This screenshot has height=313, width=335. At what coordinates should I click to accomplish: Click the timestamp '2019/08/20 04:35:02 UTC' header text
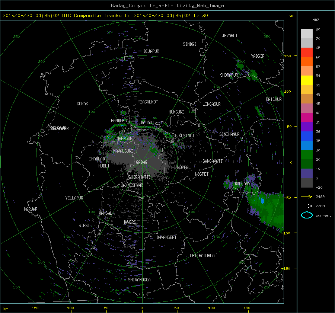coord(37,16)
